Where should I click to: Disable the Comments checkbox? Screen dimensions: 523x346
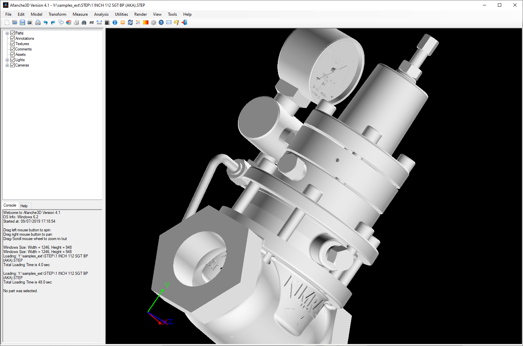click(x=13, y=49)
